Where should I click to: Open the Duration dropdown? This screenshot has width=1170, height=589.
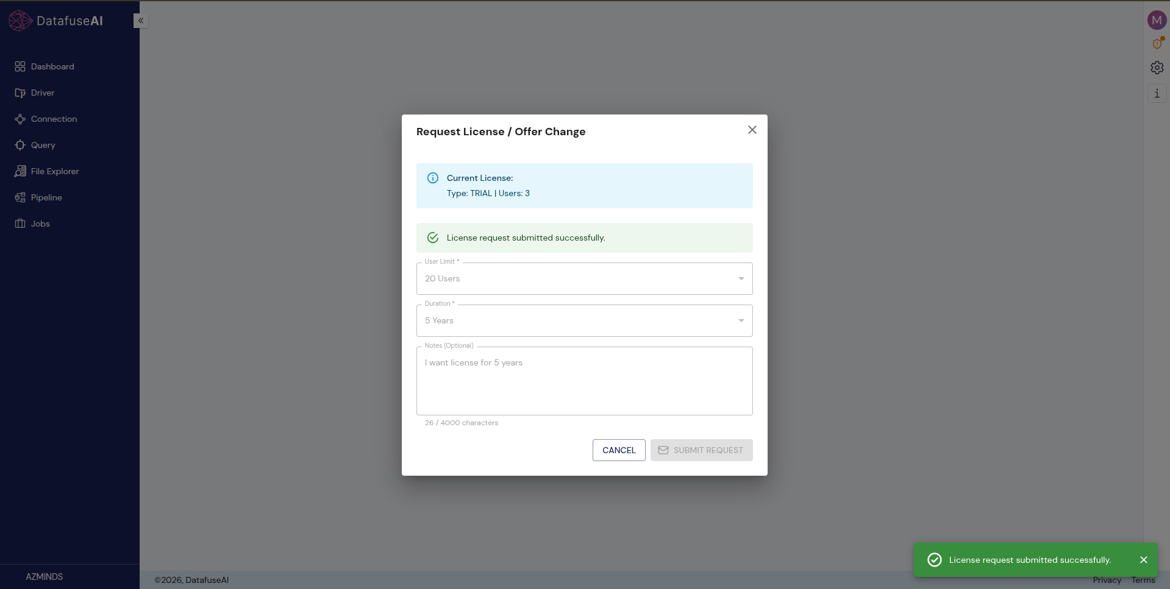click(584, 320)
